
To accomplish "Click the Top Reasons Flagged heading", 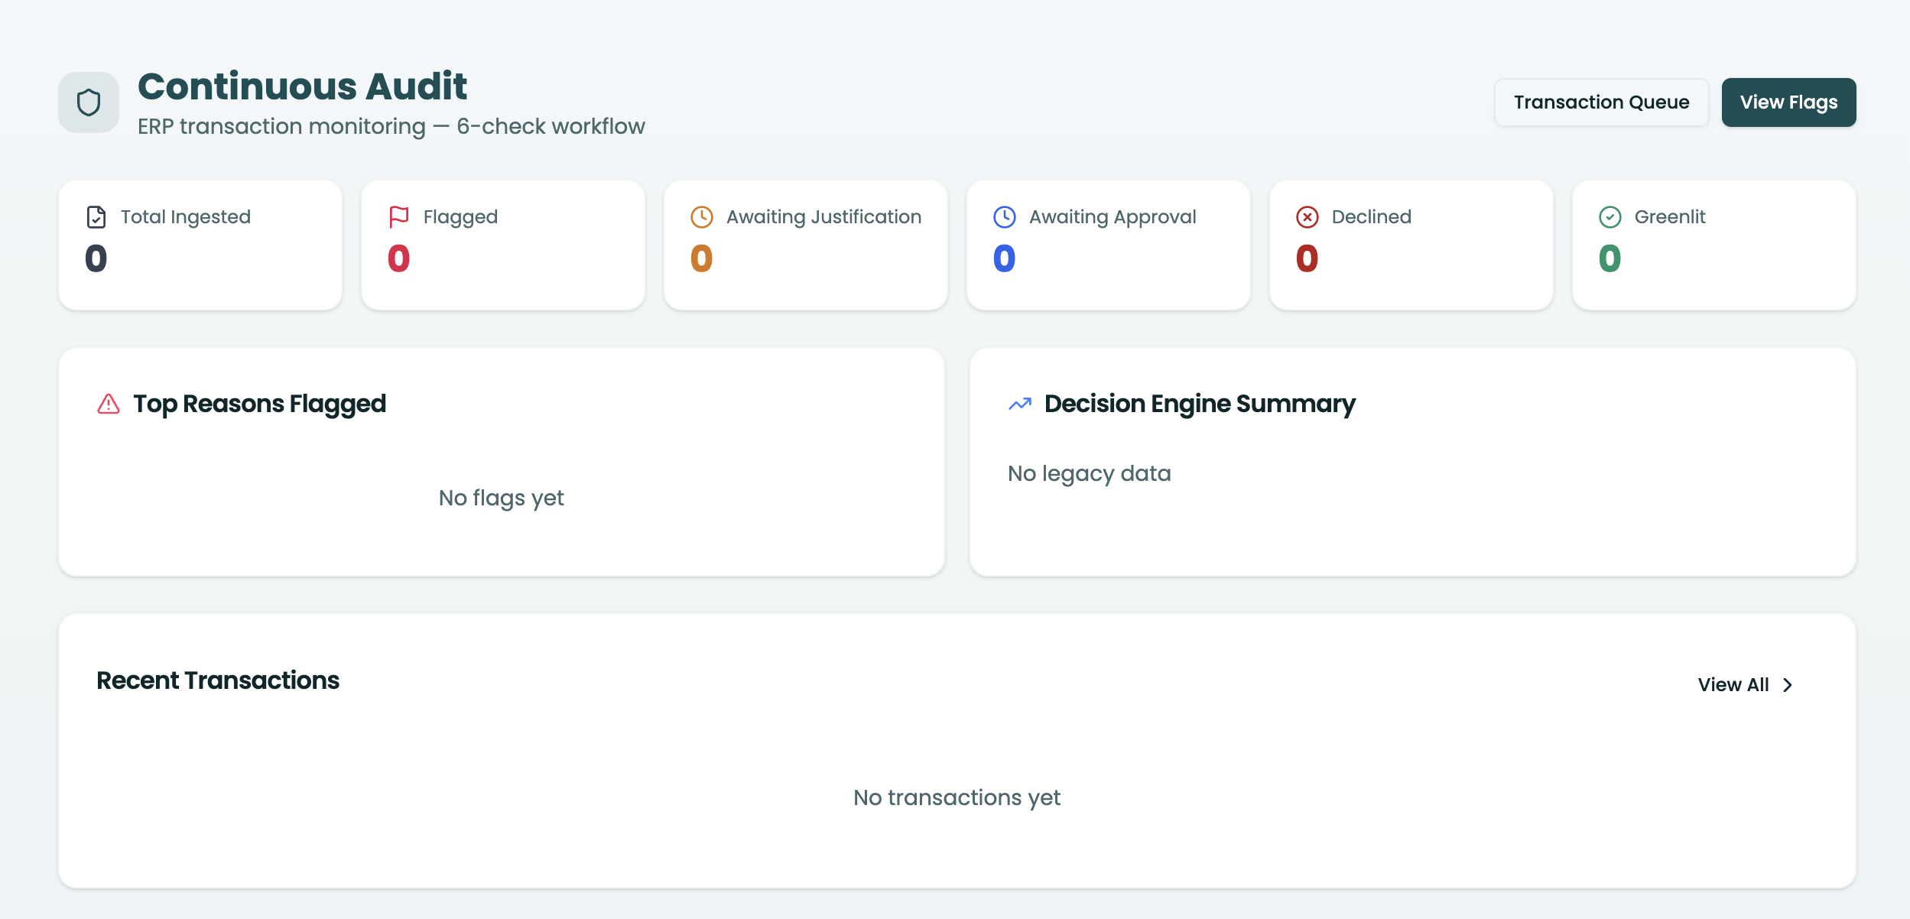I will 260,404.
